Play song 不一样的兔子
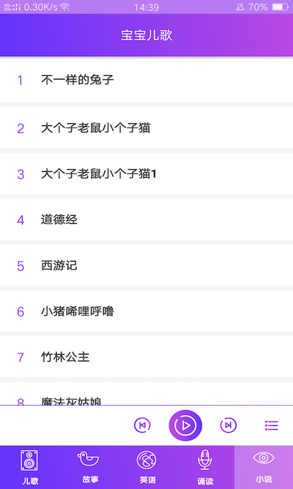 coord(146,80)
